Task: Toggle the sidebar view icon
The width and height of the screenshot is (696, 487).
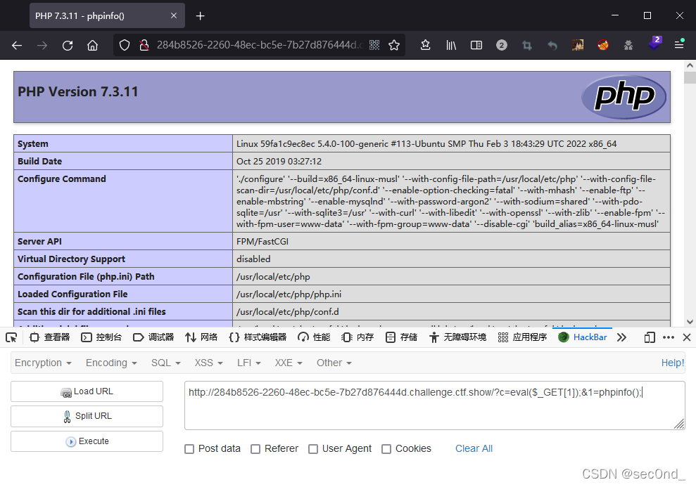Action: [x=476, y=45]
